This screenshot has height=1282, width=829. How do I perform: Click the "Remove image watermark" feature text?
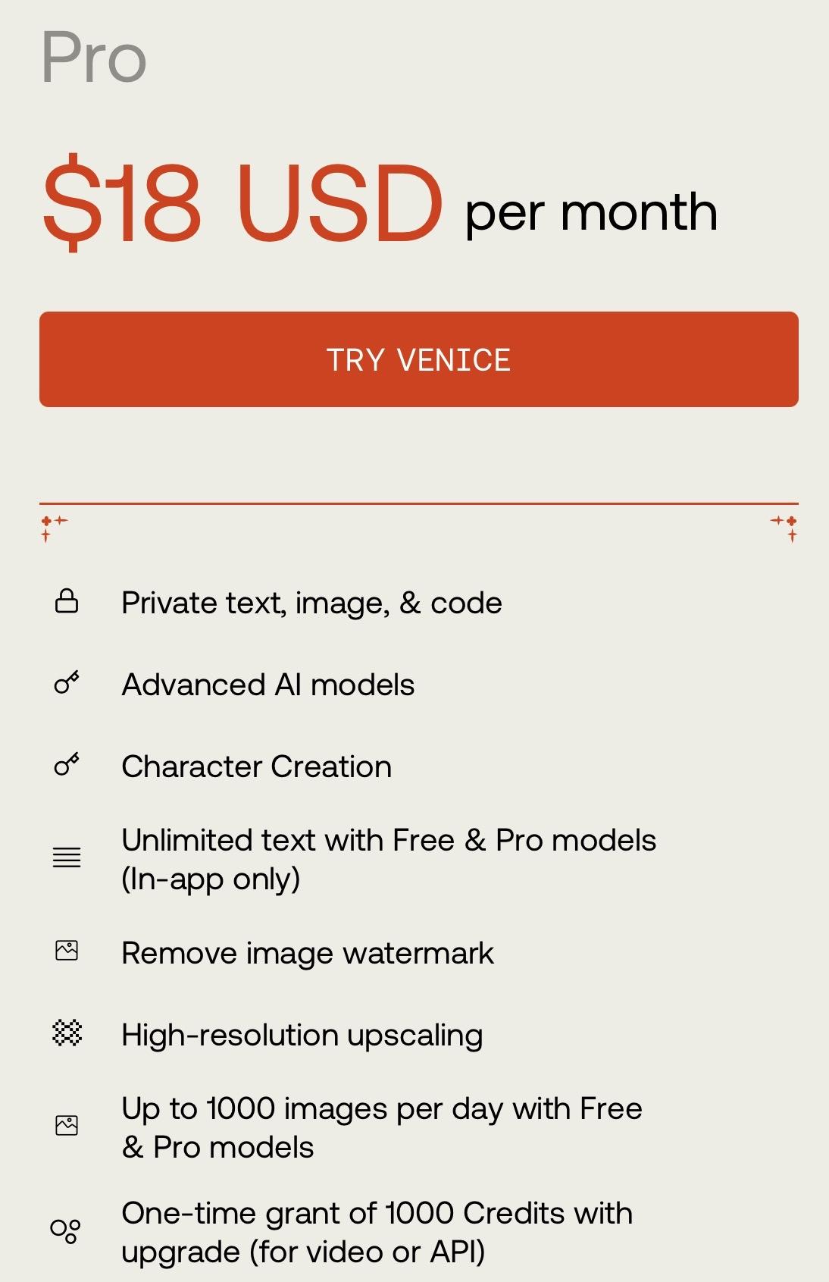(x=308, y=954)
